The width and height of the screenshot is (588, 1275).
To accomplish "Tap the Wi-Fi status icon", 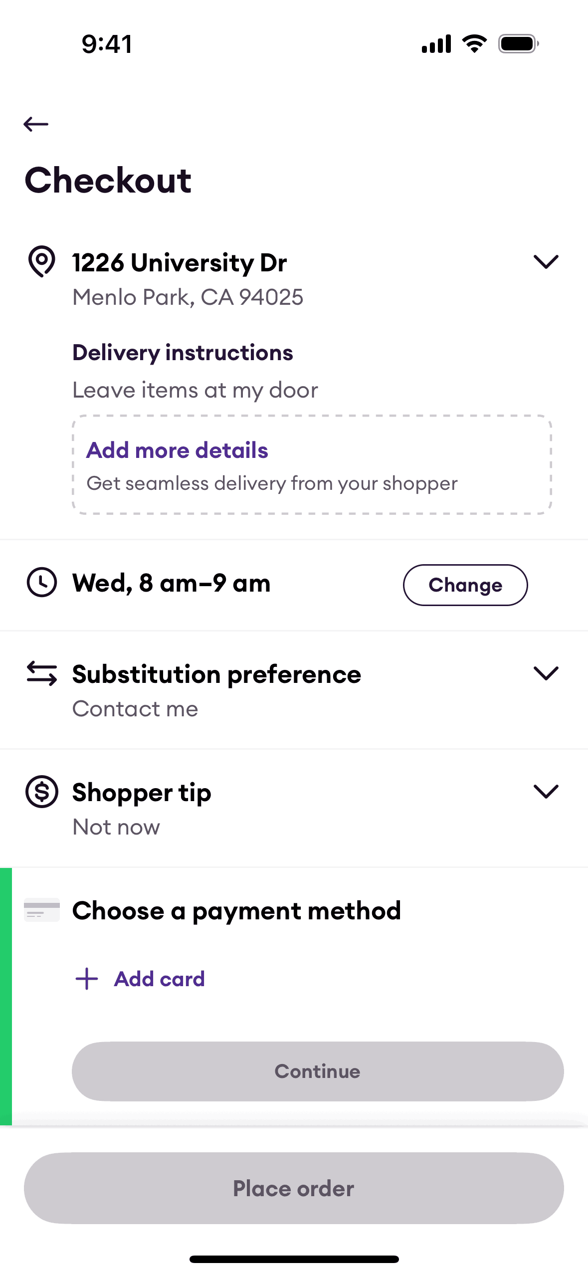I will point(474,44).
